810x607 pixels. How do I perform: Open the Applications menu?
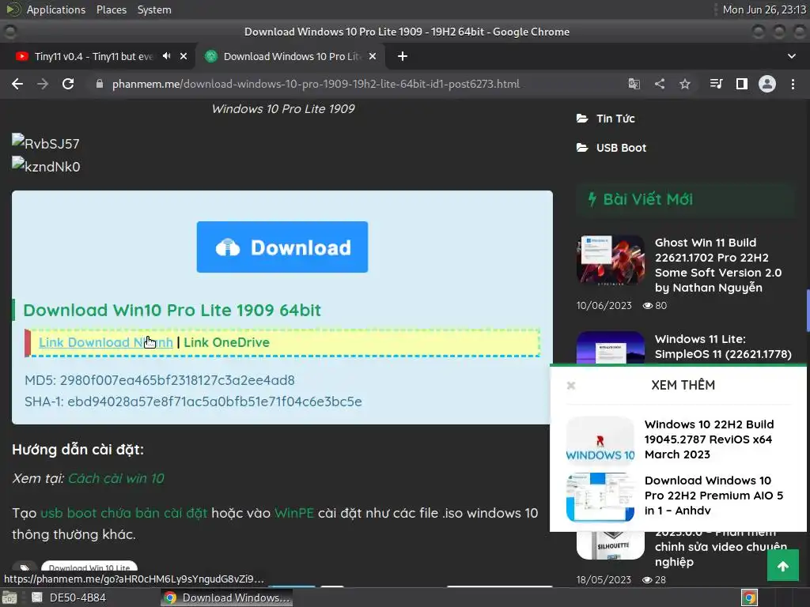(x=56, y=9)
